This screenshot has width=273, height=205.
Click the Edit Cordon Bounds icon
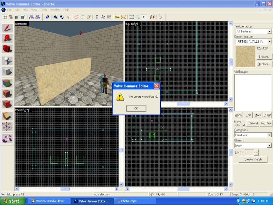coord(124,17)
